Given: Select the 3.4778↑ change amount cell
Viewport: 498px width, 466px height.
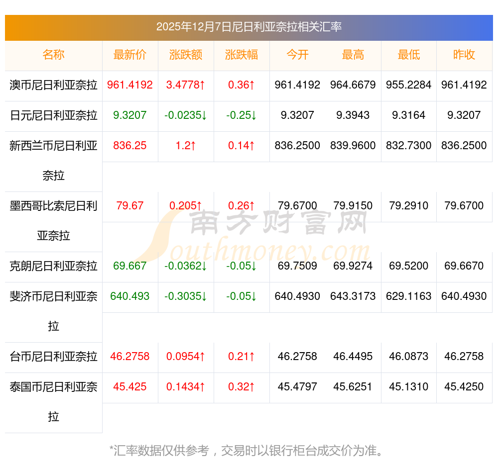Looking at the screenshot, I should [186, 85].
